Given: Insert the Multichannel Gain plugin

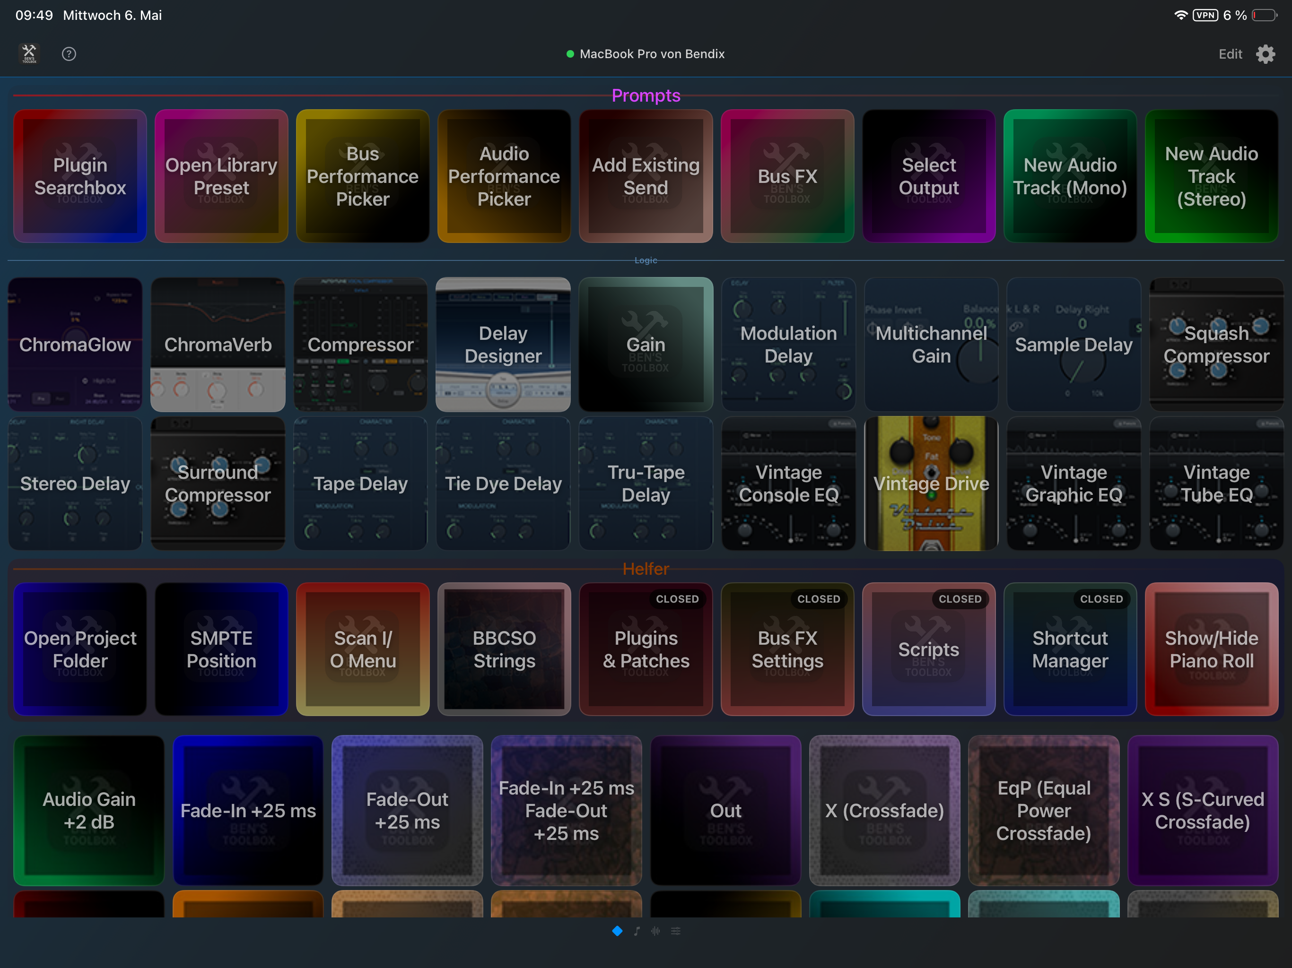Looking at the screenshot, I should tap(931, 345).
